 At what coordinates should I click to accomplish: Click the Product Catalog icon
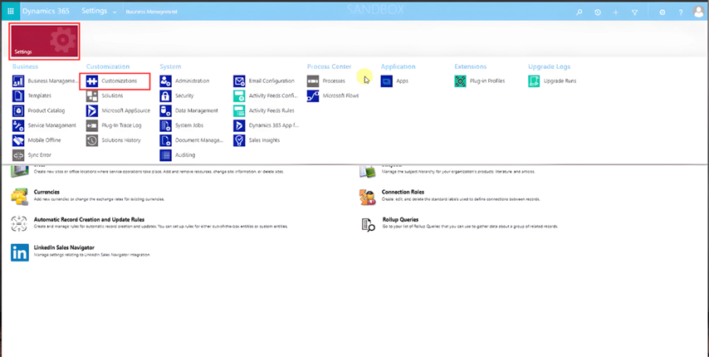click(x=18, y=110)
